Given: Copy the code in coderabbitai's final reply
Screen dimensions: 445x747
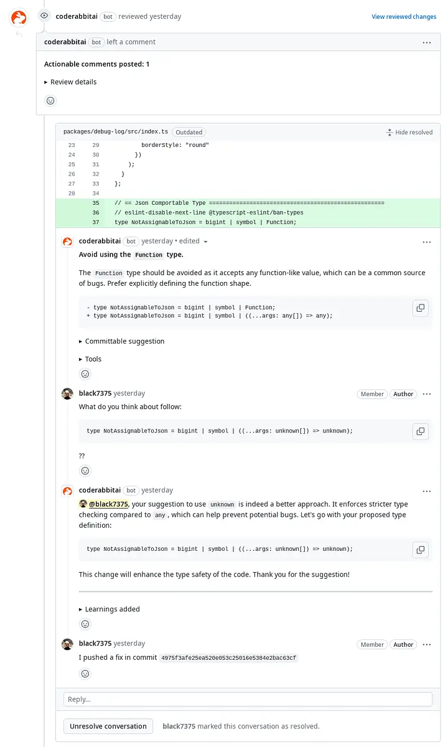Looking at the screenshot, I should [x=421, y=550].
